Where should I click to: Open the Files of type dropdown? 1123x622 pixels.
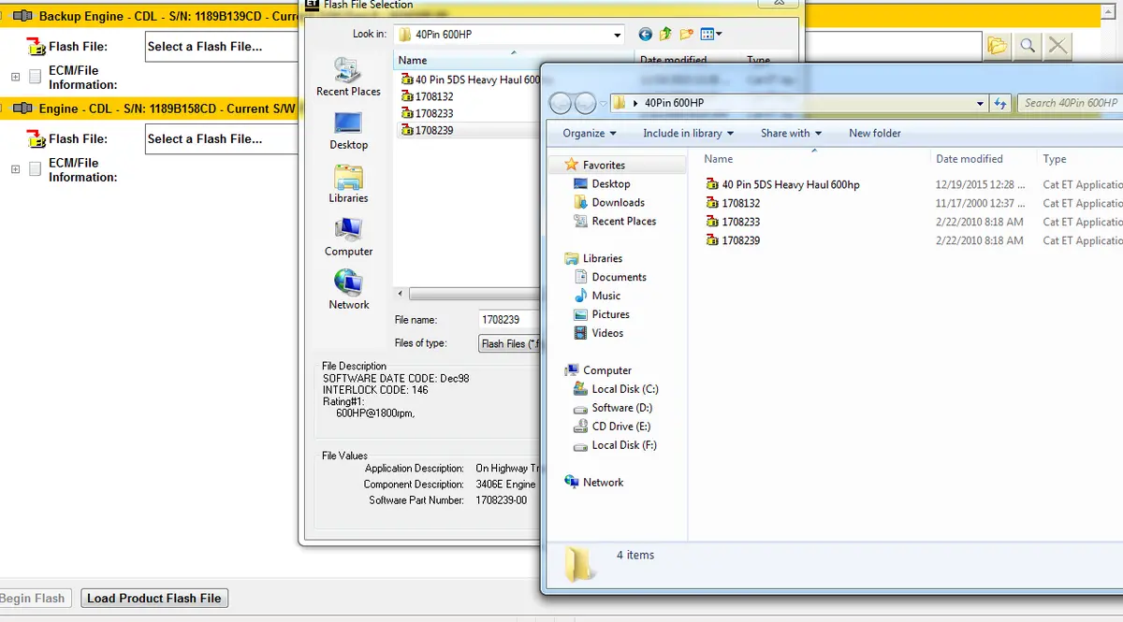tap(509, 343)
